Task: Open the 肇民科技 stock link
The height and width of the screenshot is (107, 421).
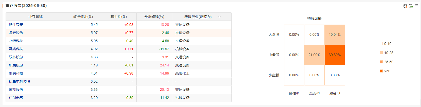Action: [x=16, y=73]
